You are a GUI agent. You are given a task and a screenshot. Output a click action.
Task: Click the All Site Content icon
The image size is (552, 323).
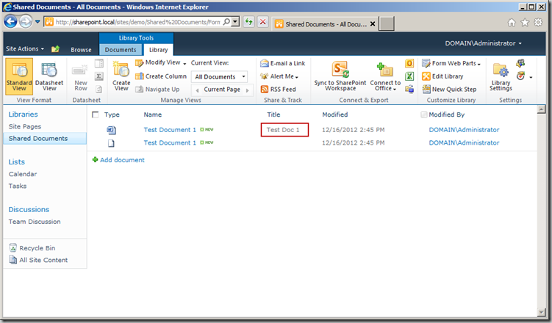point(12,260)
